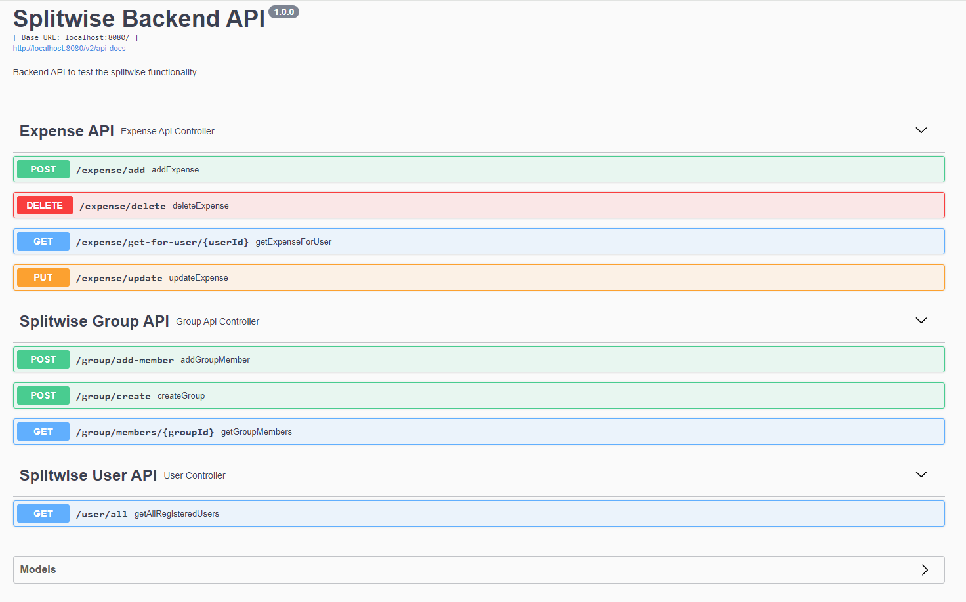Click the Splitwise User API heading

[x=88, y=475]
